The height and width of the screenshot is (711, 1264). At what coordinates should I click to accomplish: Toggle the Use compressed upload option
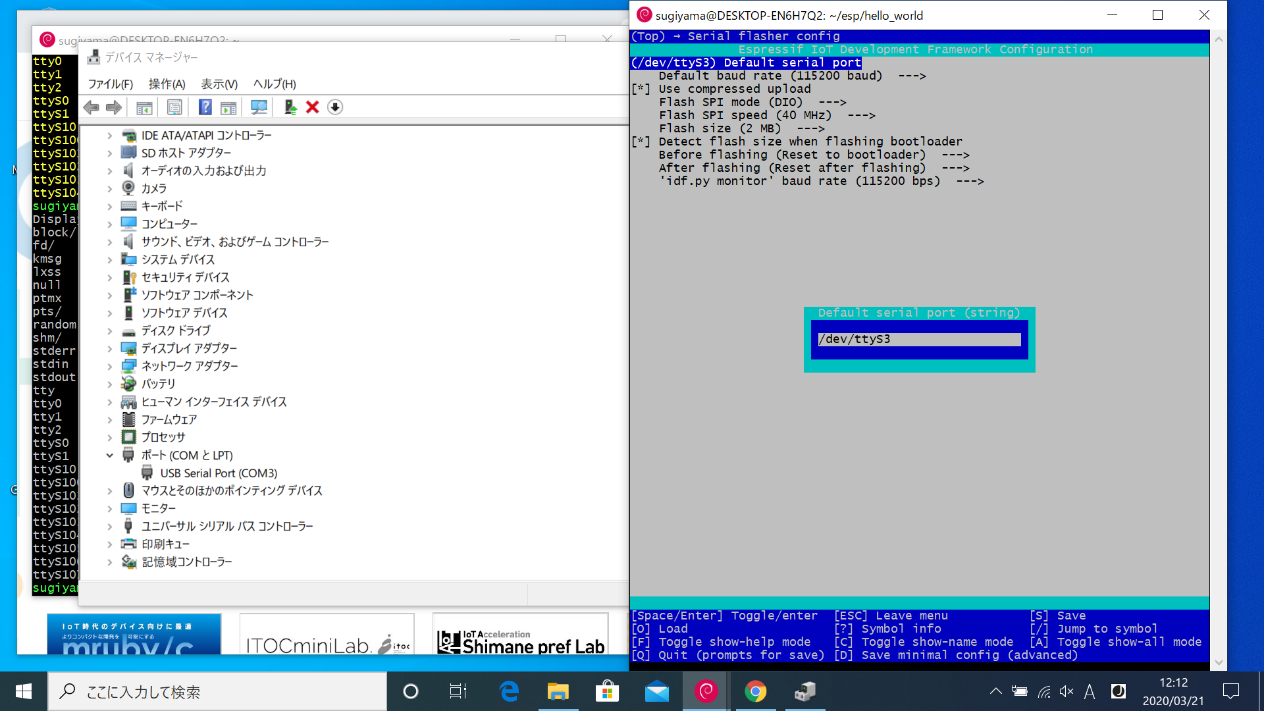[734, 89]
